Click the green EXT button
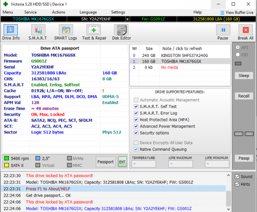Viewport: 257px width, 212px height. pyautogui.click(x=122, y=162)
